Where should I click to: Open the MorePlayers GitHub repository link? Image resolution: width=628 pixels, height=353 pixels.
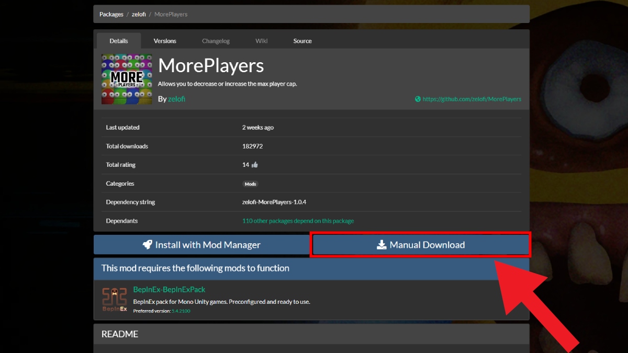pyautogui.click(x=473, y=99)
